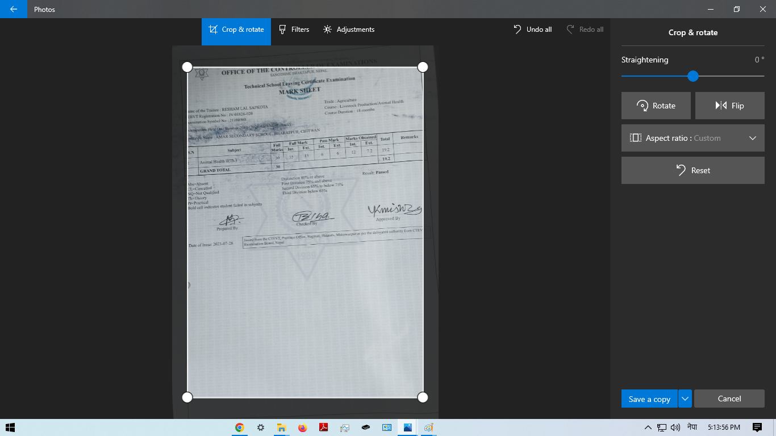Open the save options arrow beside Save a copy

685,399
